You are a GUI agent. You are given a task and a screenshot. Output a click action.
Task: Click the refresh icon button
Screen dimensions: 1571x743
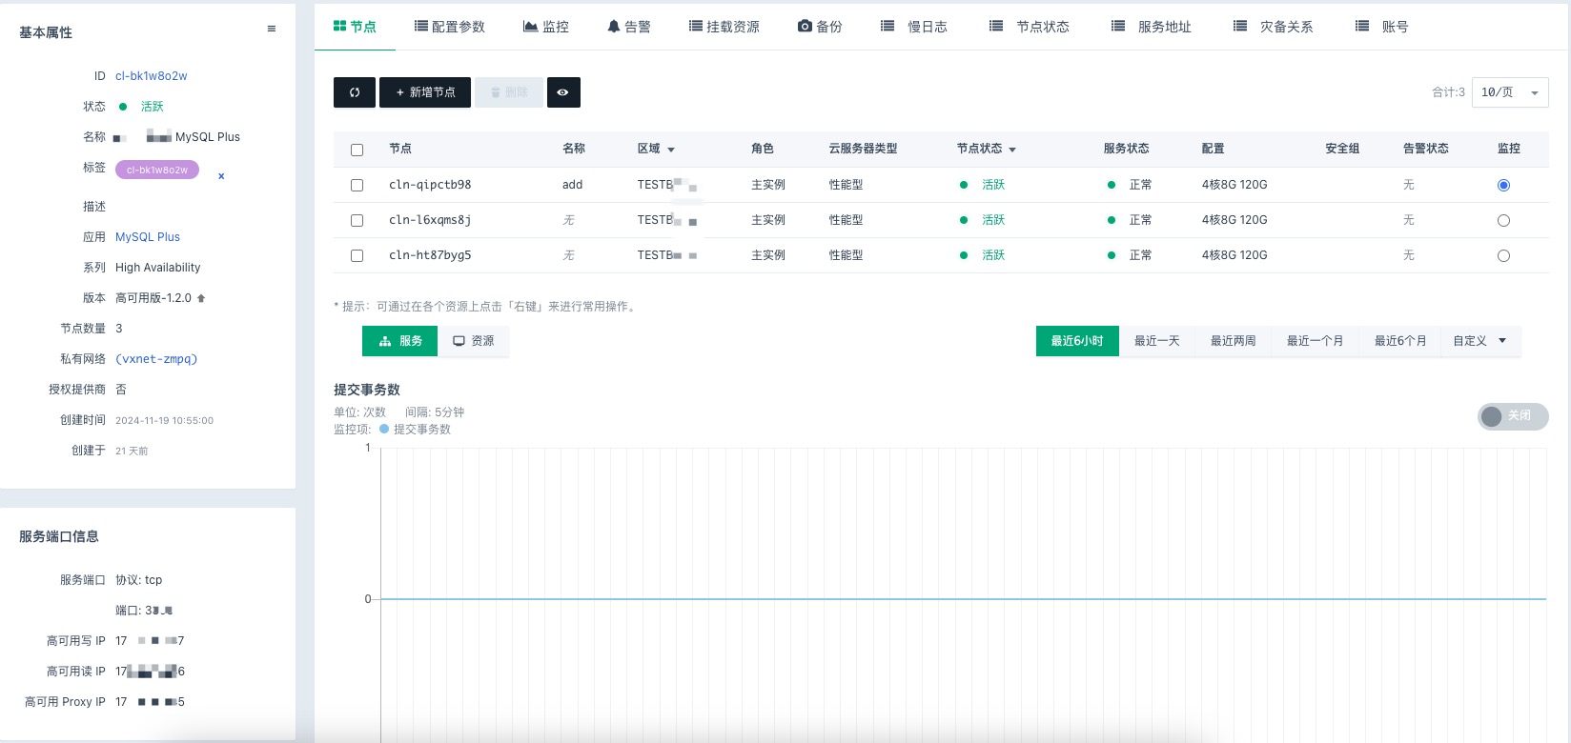click(x=355, y=92)
